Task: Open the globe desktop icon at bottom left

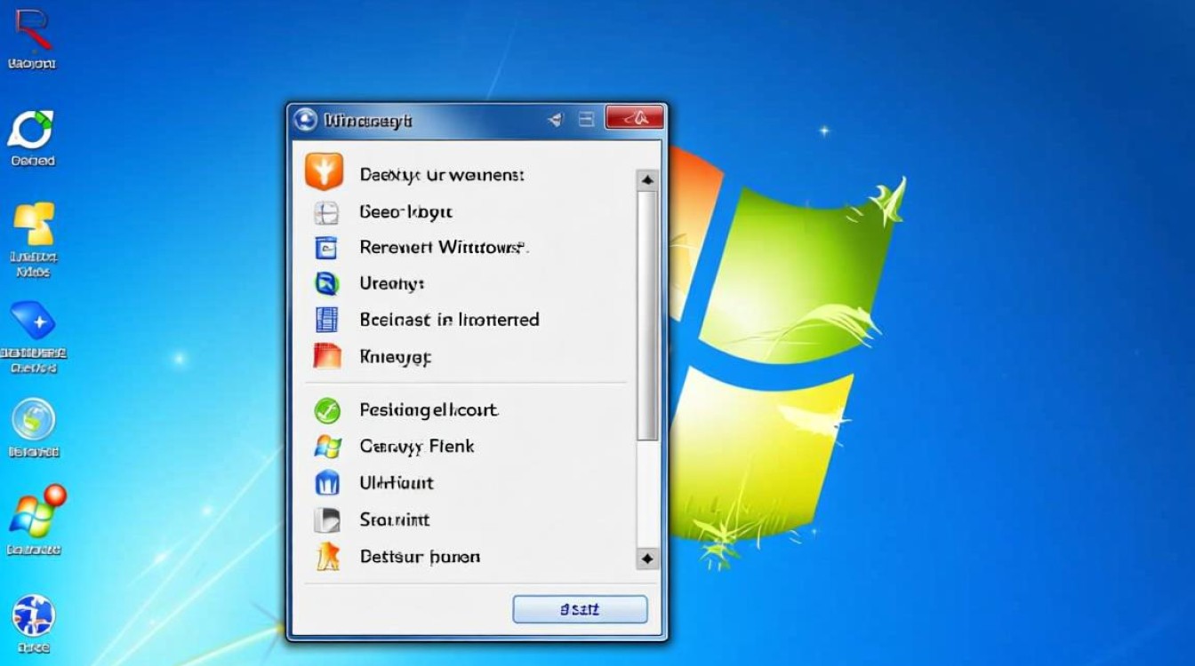Action: click(x=33, y=615)
